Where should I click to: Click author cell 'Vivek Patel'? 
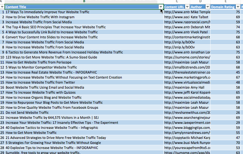(200, 32)
